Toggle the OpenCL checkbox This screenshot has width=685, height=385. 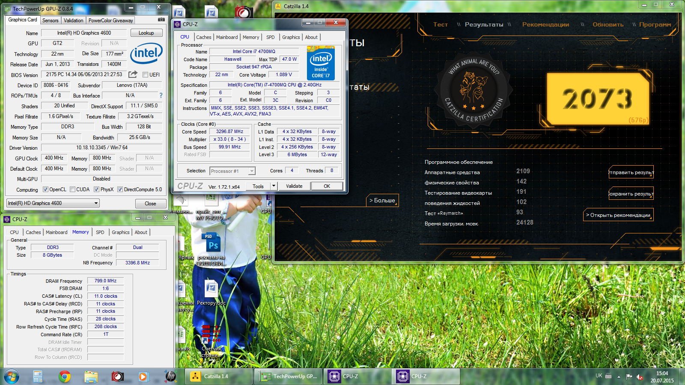point(46,190)
